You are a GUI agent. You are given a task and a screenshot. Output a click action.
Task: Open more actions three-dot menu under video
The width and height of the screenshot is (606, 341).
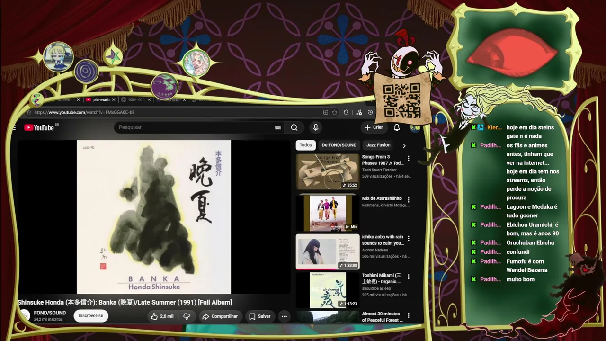[284, 316]
